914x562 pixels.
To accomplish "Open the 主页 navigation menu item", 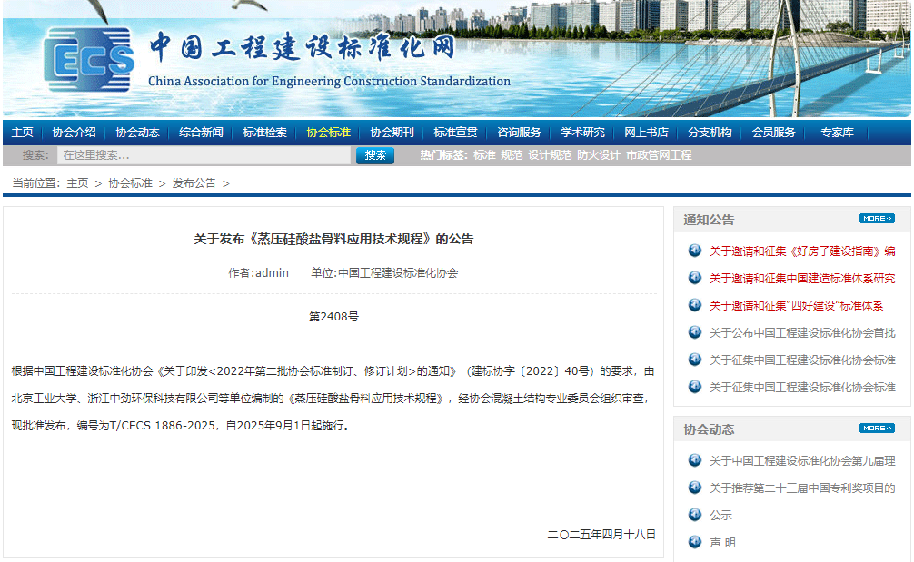I will click(23, 133).
